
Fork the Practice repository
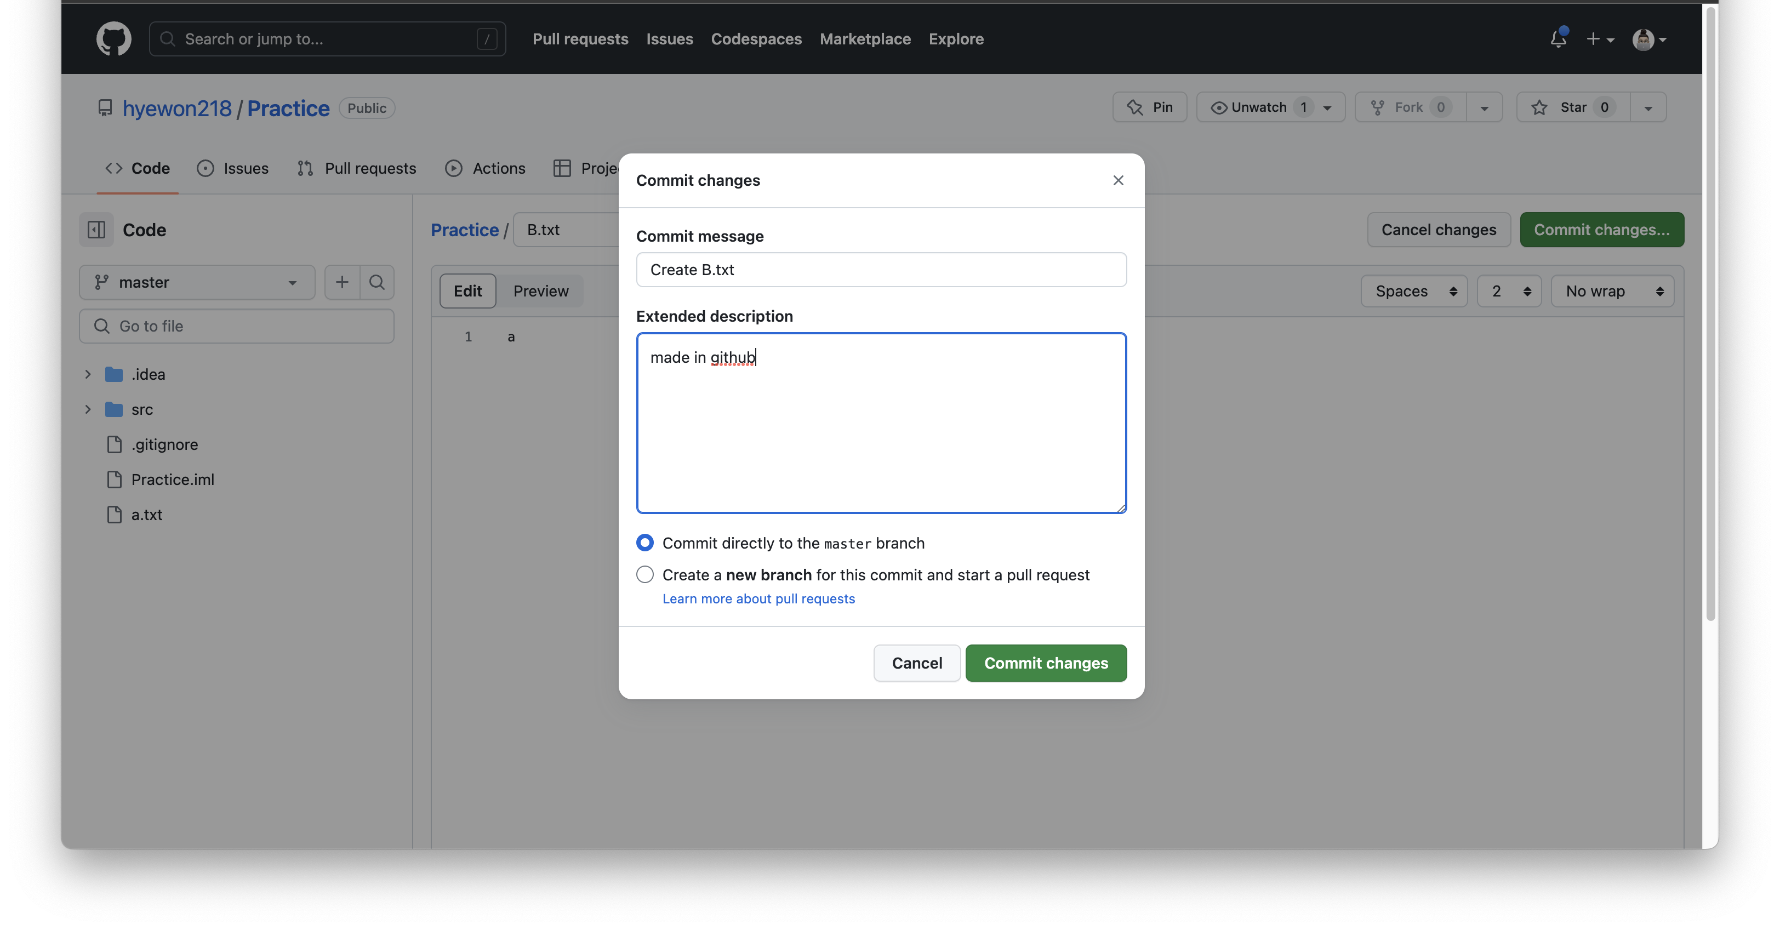click(x=1410, y=107)
